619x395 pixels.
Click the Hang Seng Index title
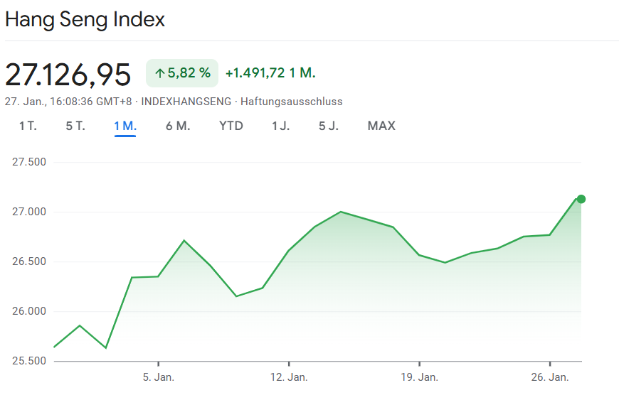85,19
